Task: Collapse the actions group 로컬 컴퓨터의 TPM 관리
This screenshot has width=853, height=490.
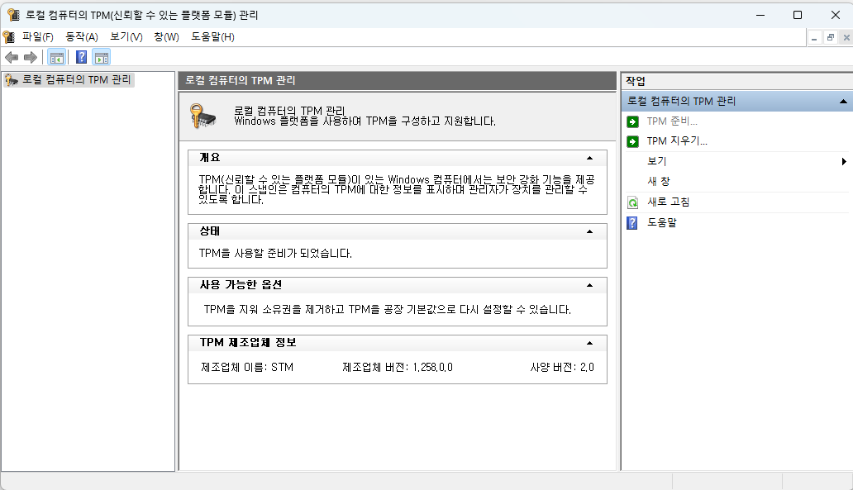Action: tap(842, 101)
